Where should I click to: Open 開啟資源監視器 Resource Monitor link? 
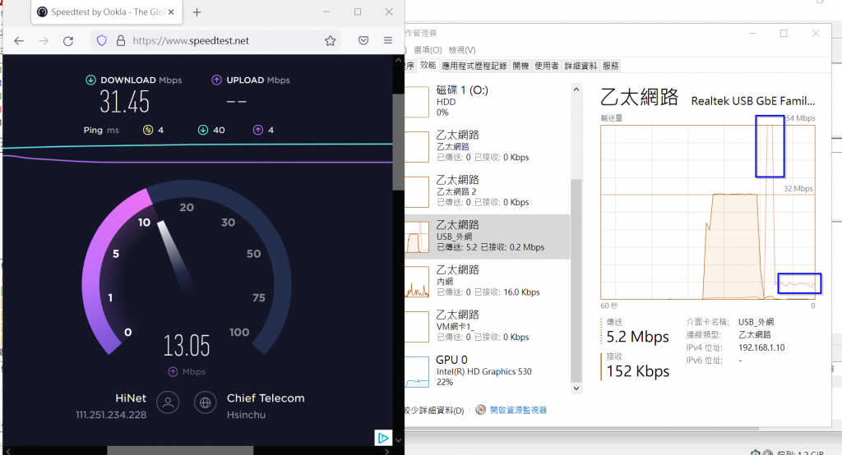[x=518, y=410]
